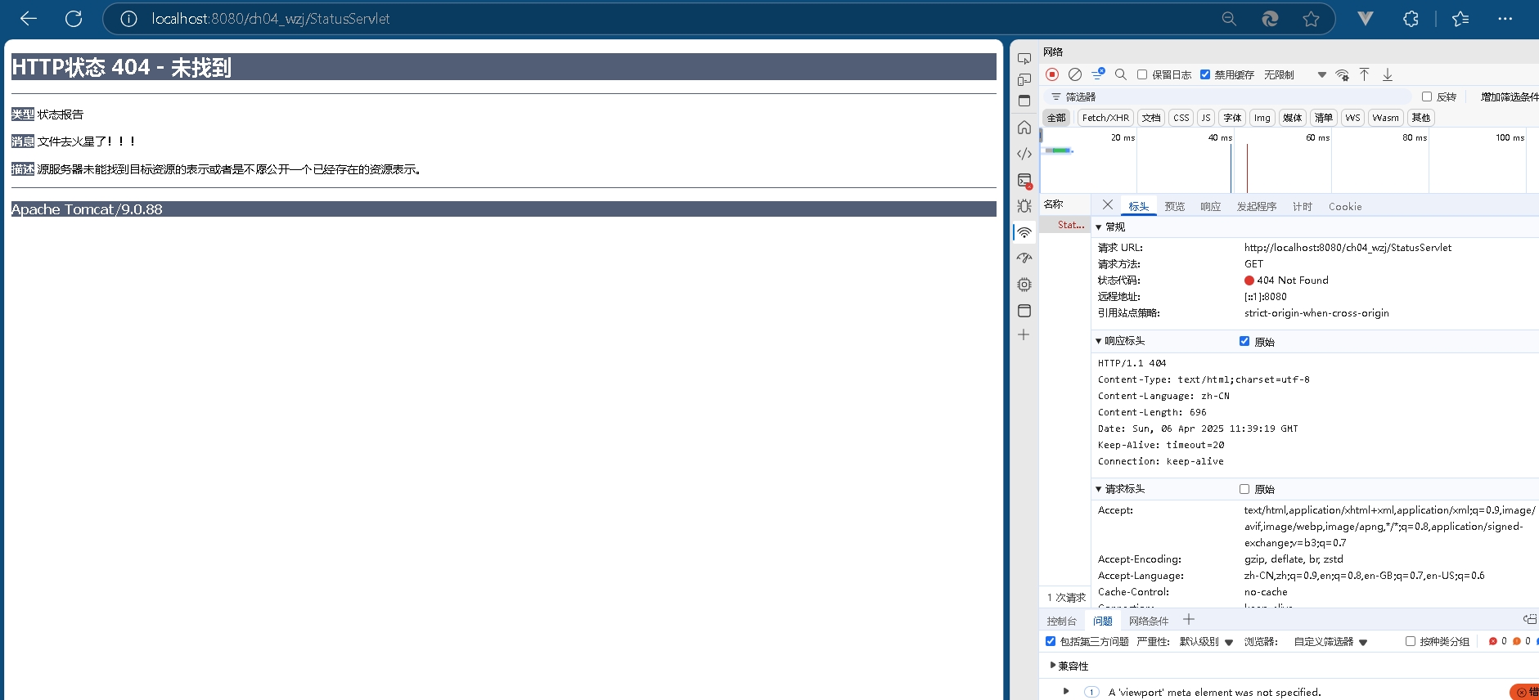Filter requests by Fetch/XHR type
Viewport: 1539px width, 700px height.
(x=1105, y=118)
